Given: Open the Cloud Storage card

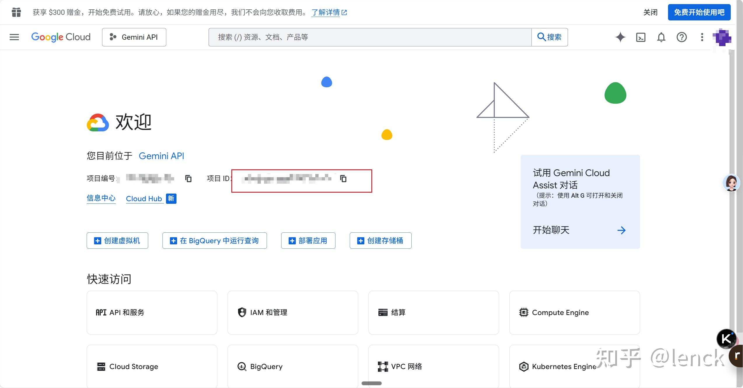Looking at the screenshot, I should [152, 366].
